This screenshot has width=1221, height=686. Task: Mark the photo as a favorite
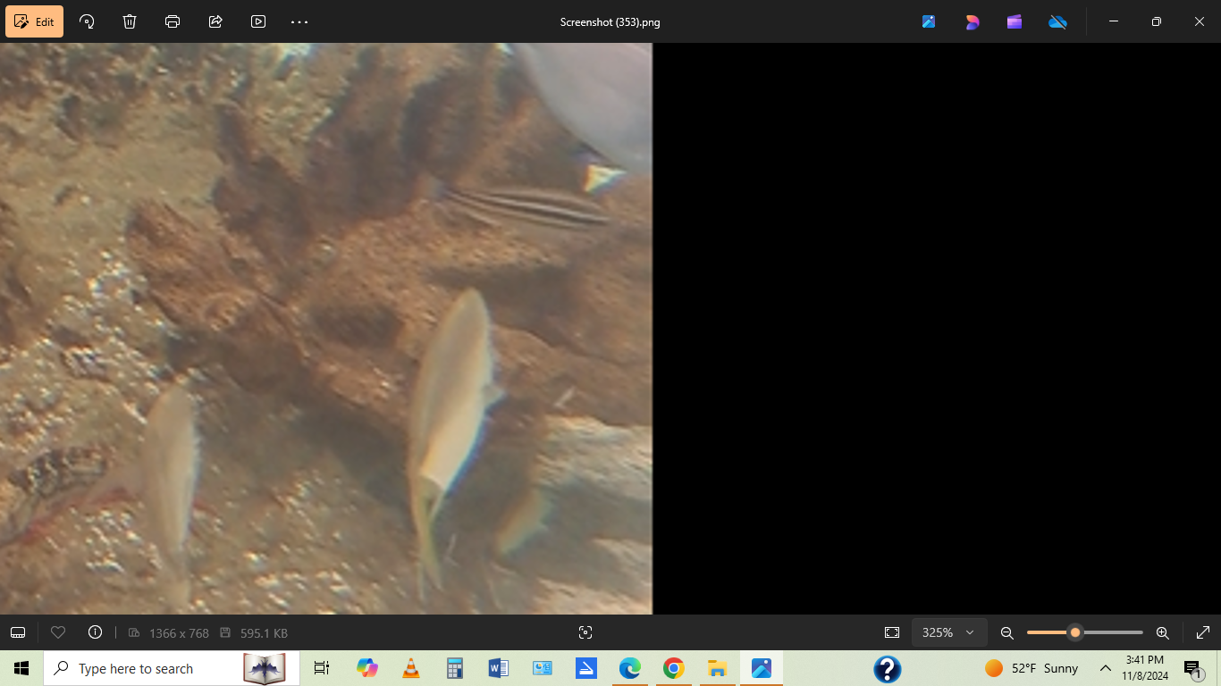click(x=58, y=632)
